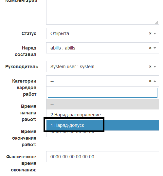The image size is (163, 176).
Task: Click the Статус field label
Action: [29, 33]
